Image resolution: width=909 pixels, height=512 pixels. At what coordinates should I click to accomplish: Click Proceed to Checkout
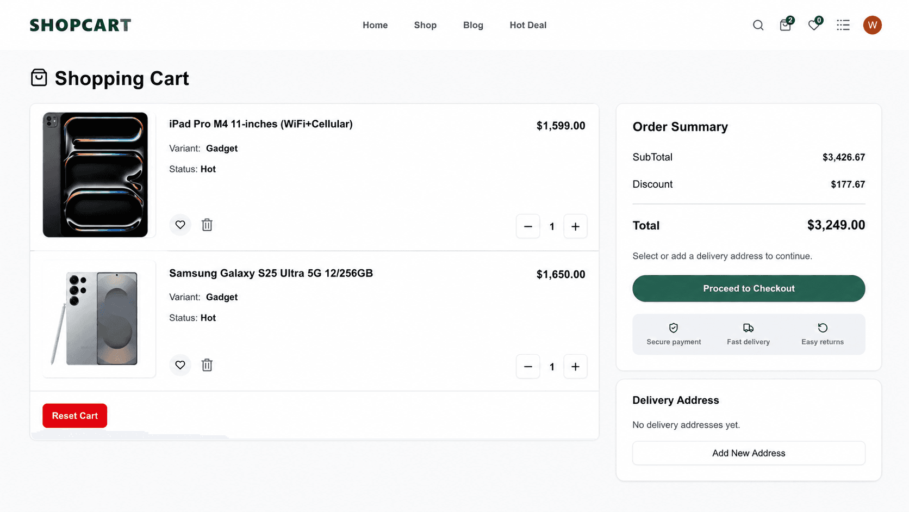coord(749,288)
